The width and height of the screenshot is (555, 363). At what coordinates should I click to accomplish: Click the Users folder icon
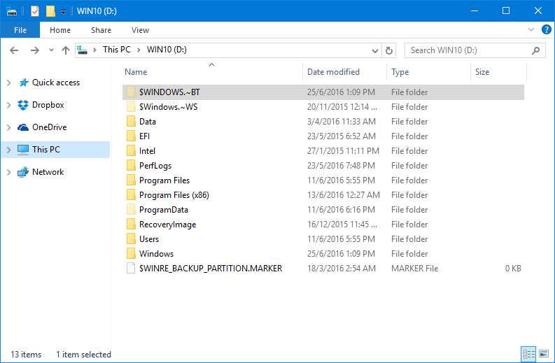tap(131, 239)
